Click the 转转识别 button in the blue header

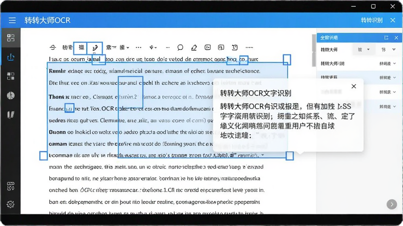[x=372, y=20]
